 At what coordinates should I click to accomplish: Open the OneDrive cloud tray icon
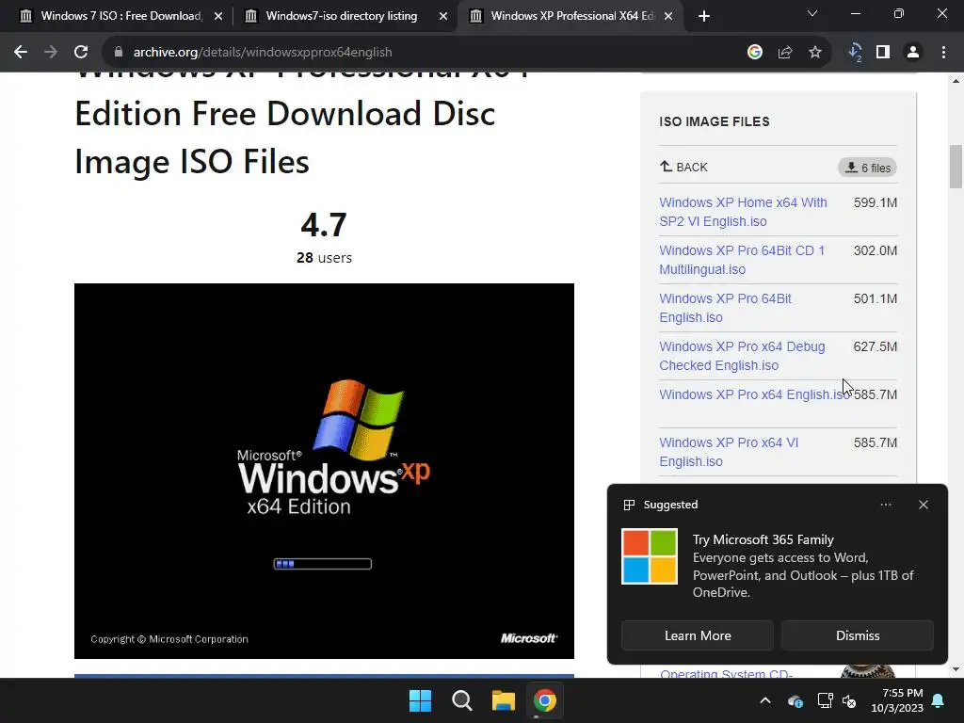pyautogui.click(x=795, y=700)
